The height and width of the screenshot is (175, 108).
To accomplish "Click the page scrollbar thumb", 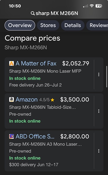I will point(107,76).
